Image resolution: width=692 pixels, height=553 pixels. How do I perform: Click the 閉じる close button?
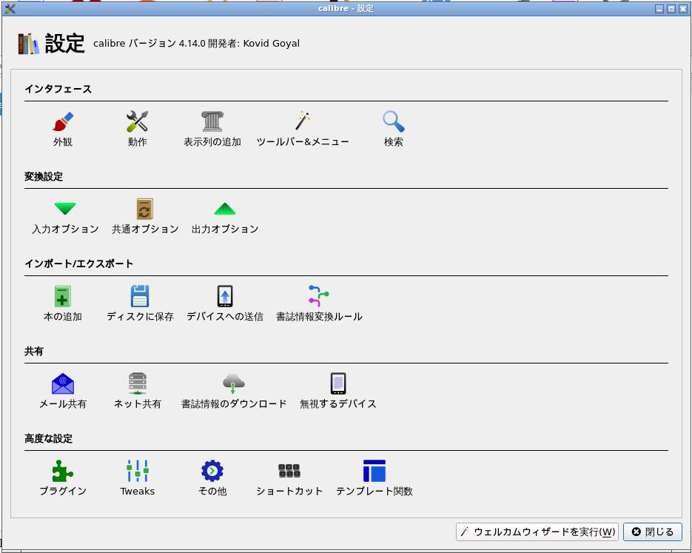(x=653, y=532)
